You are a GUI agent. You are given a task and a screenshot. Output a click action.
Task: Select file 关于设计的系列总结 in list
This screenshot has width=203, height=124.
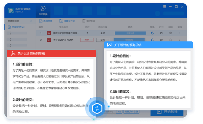click(63, 40)
